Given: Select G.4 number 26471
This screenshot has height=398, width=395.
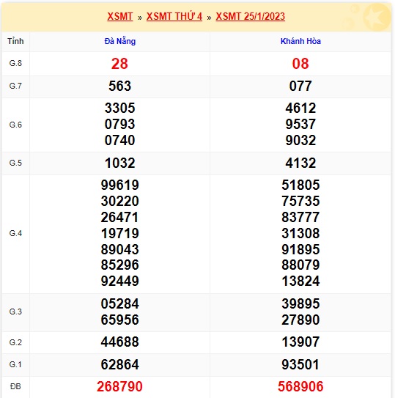Looking at the screenshot, I should tap(119, 217).
